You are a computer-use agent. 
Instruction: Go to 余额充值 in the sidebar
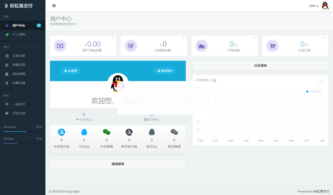[19, 83]
